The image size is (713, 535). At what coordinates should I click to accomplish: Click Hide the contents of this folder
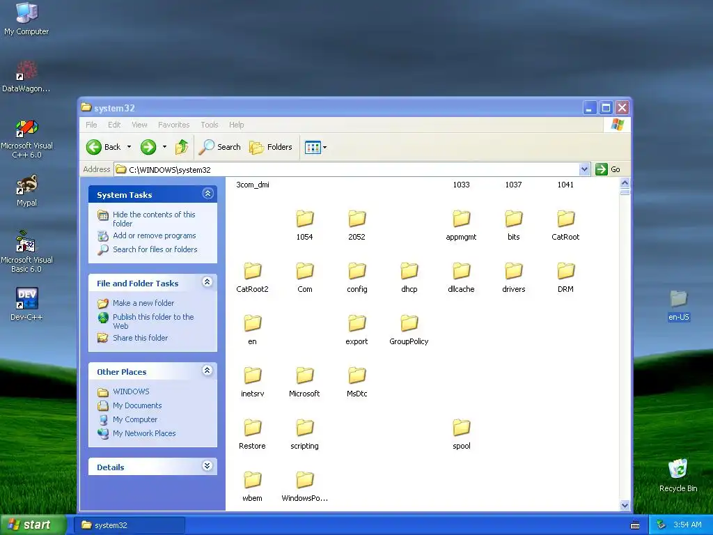pyautogui.click(x=154, y=219)
